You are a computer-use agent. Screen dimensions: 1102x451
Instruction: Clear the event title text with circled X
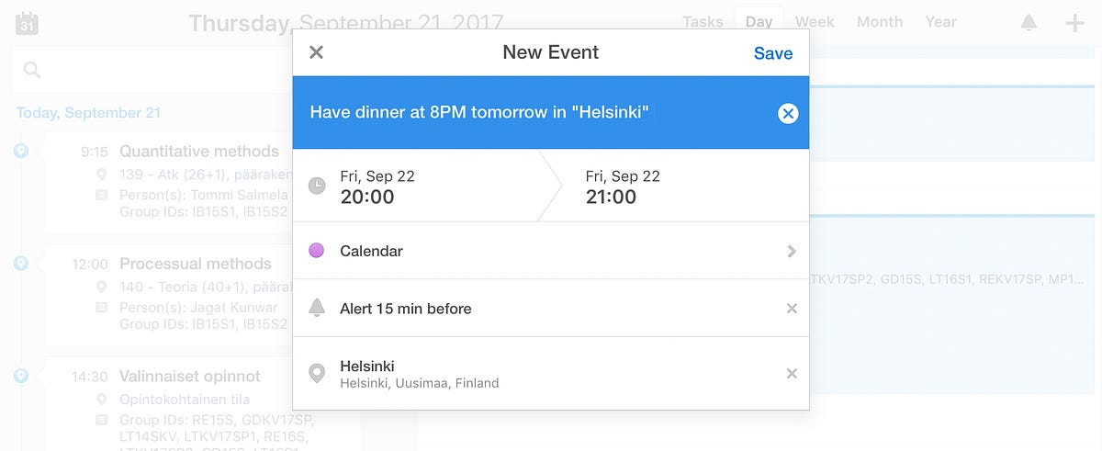coord(788,113)
